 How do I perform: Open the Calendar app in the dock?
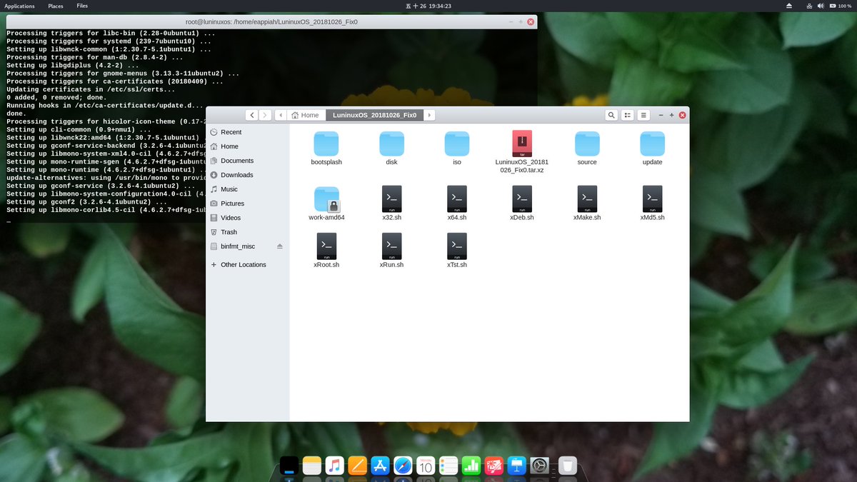[x=425, y=466]
